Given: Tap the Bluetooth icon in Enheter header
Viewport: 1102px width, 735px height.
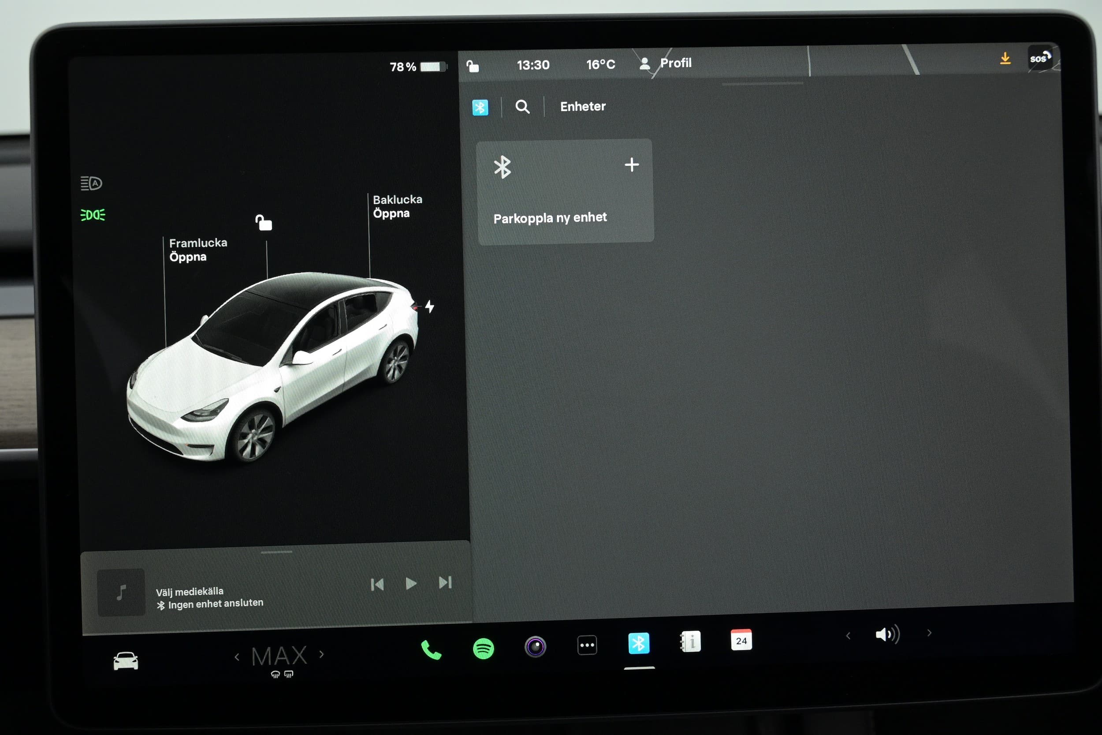Looking at the screenshot, I should coord(480,108).
